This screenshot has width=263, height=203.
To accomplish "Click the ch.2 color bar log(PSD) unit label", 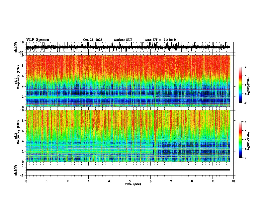I will pyautogui.click(x=249, y=141).
